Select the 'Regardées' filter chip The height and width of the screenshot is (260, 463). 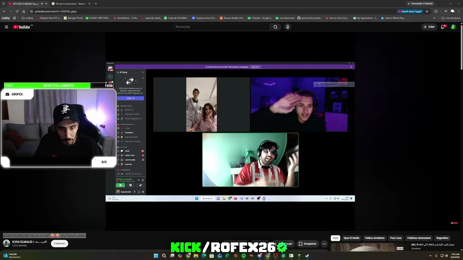click(442, 238)
